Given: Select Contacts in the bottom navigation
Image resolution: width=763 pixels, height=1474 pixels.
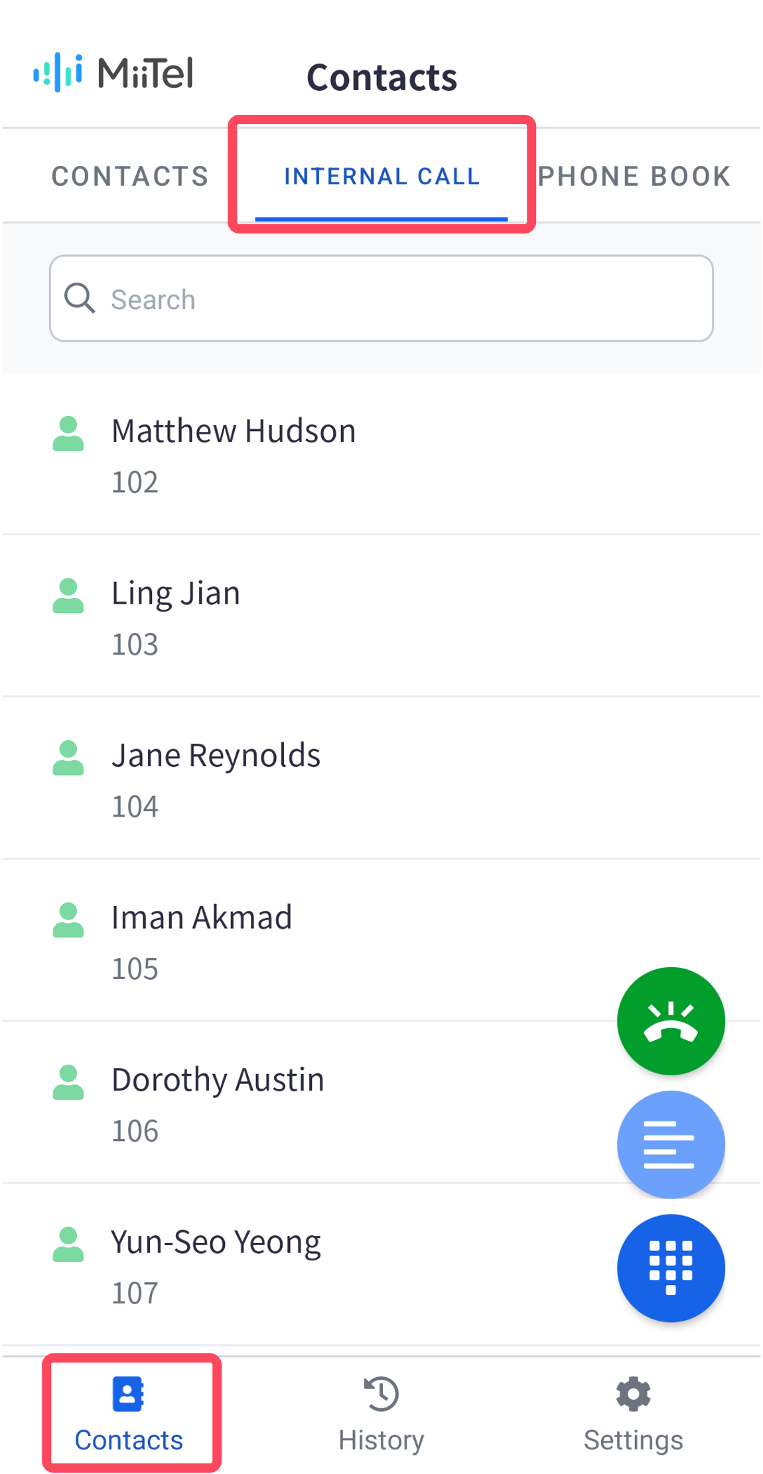Looking at the screenshot, I should point(129,1414).
